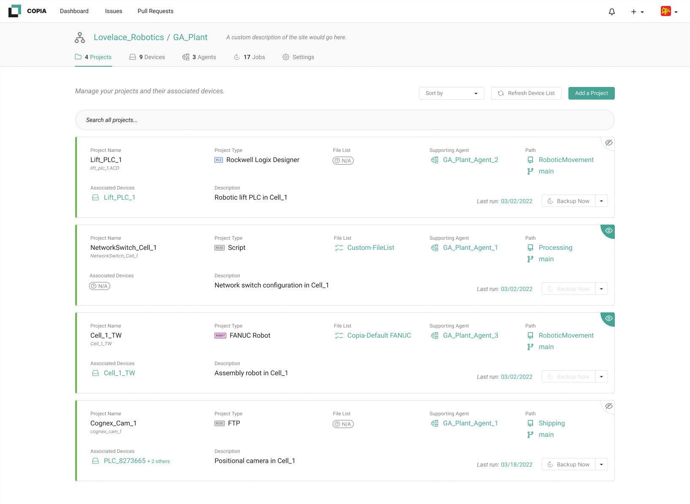Expand backup options arrow for Lift_PLC_1
The image size is (690, 504).
point(601,201)
